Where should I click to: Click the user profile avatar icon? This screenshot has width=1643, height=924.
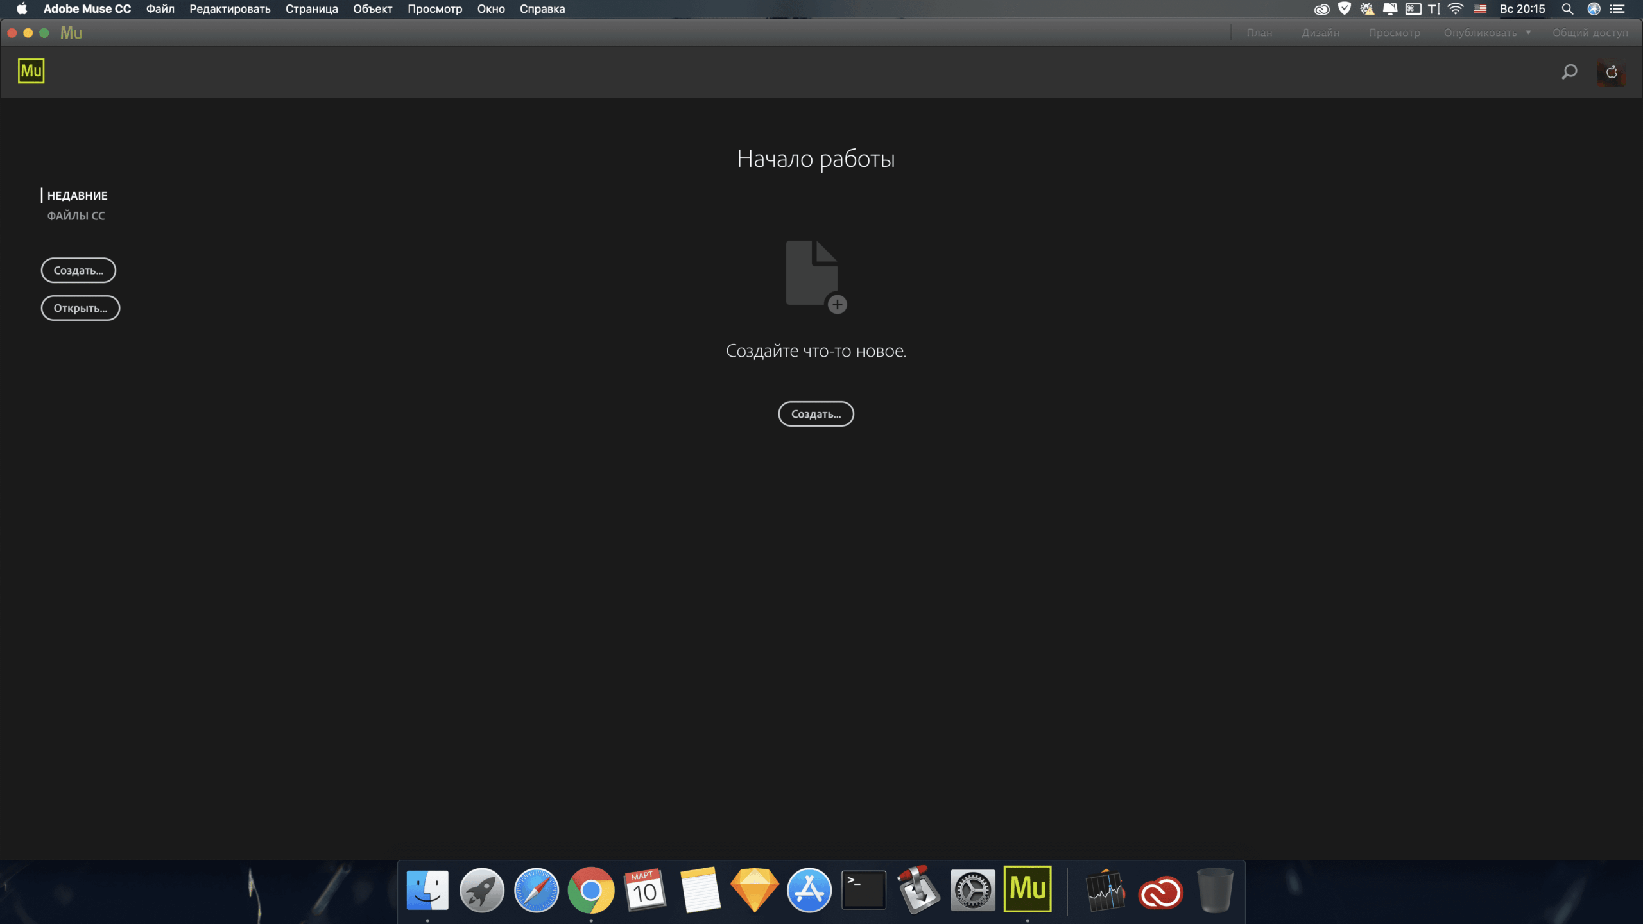(x=1611, y=72)
